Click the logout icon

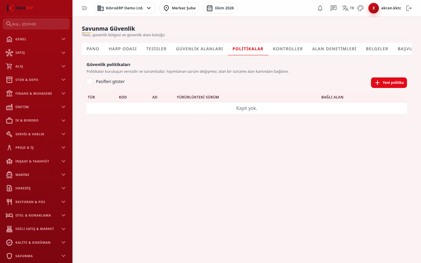(409, 8)
